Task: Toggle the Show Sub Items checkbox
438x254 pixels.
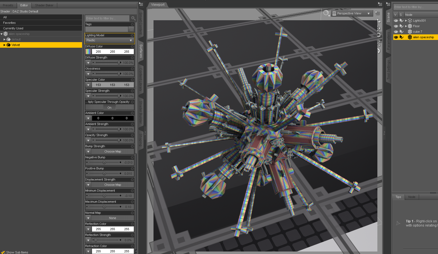Action: 3,252
